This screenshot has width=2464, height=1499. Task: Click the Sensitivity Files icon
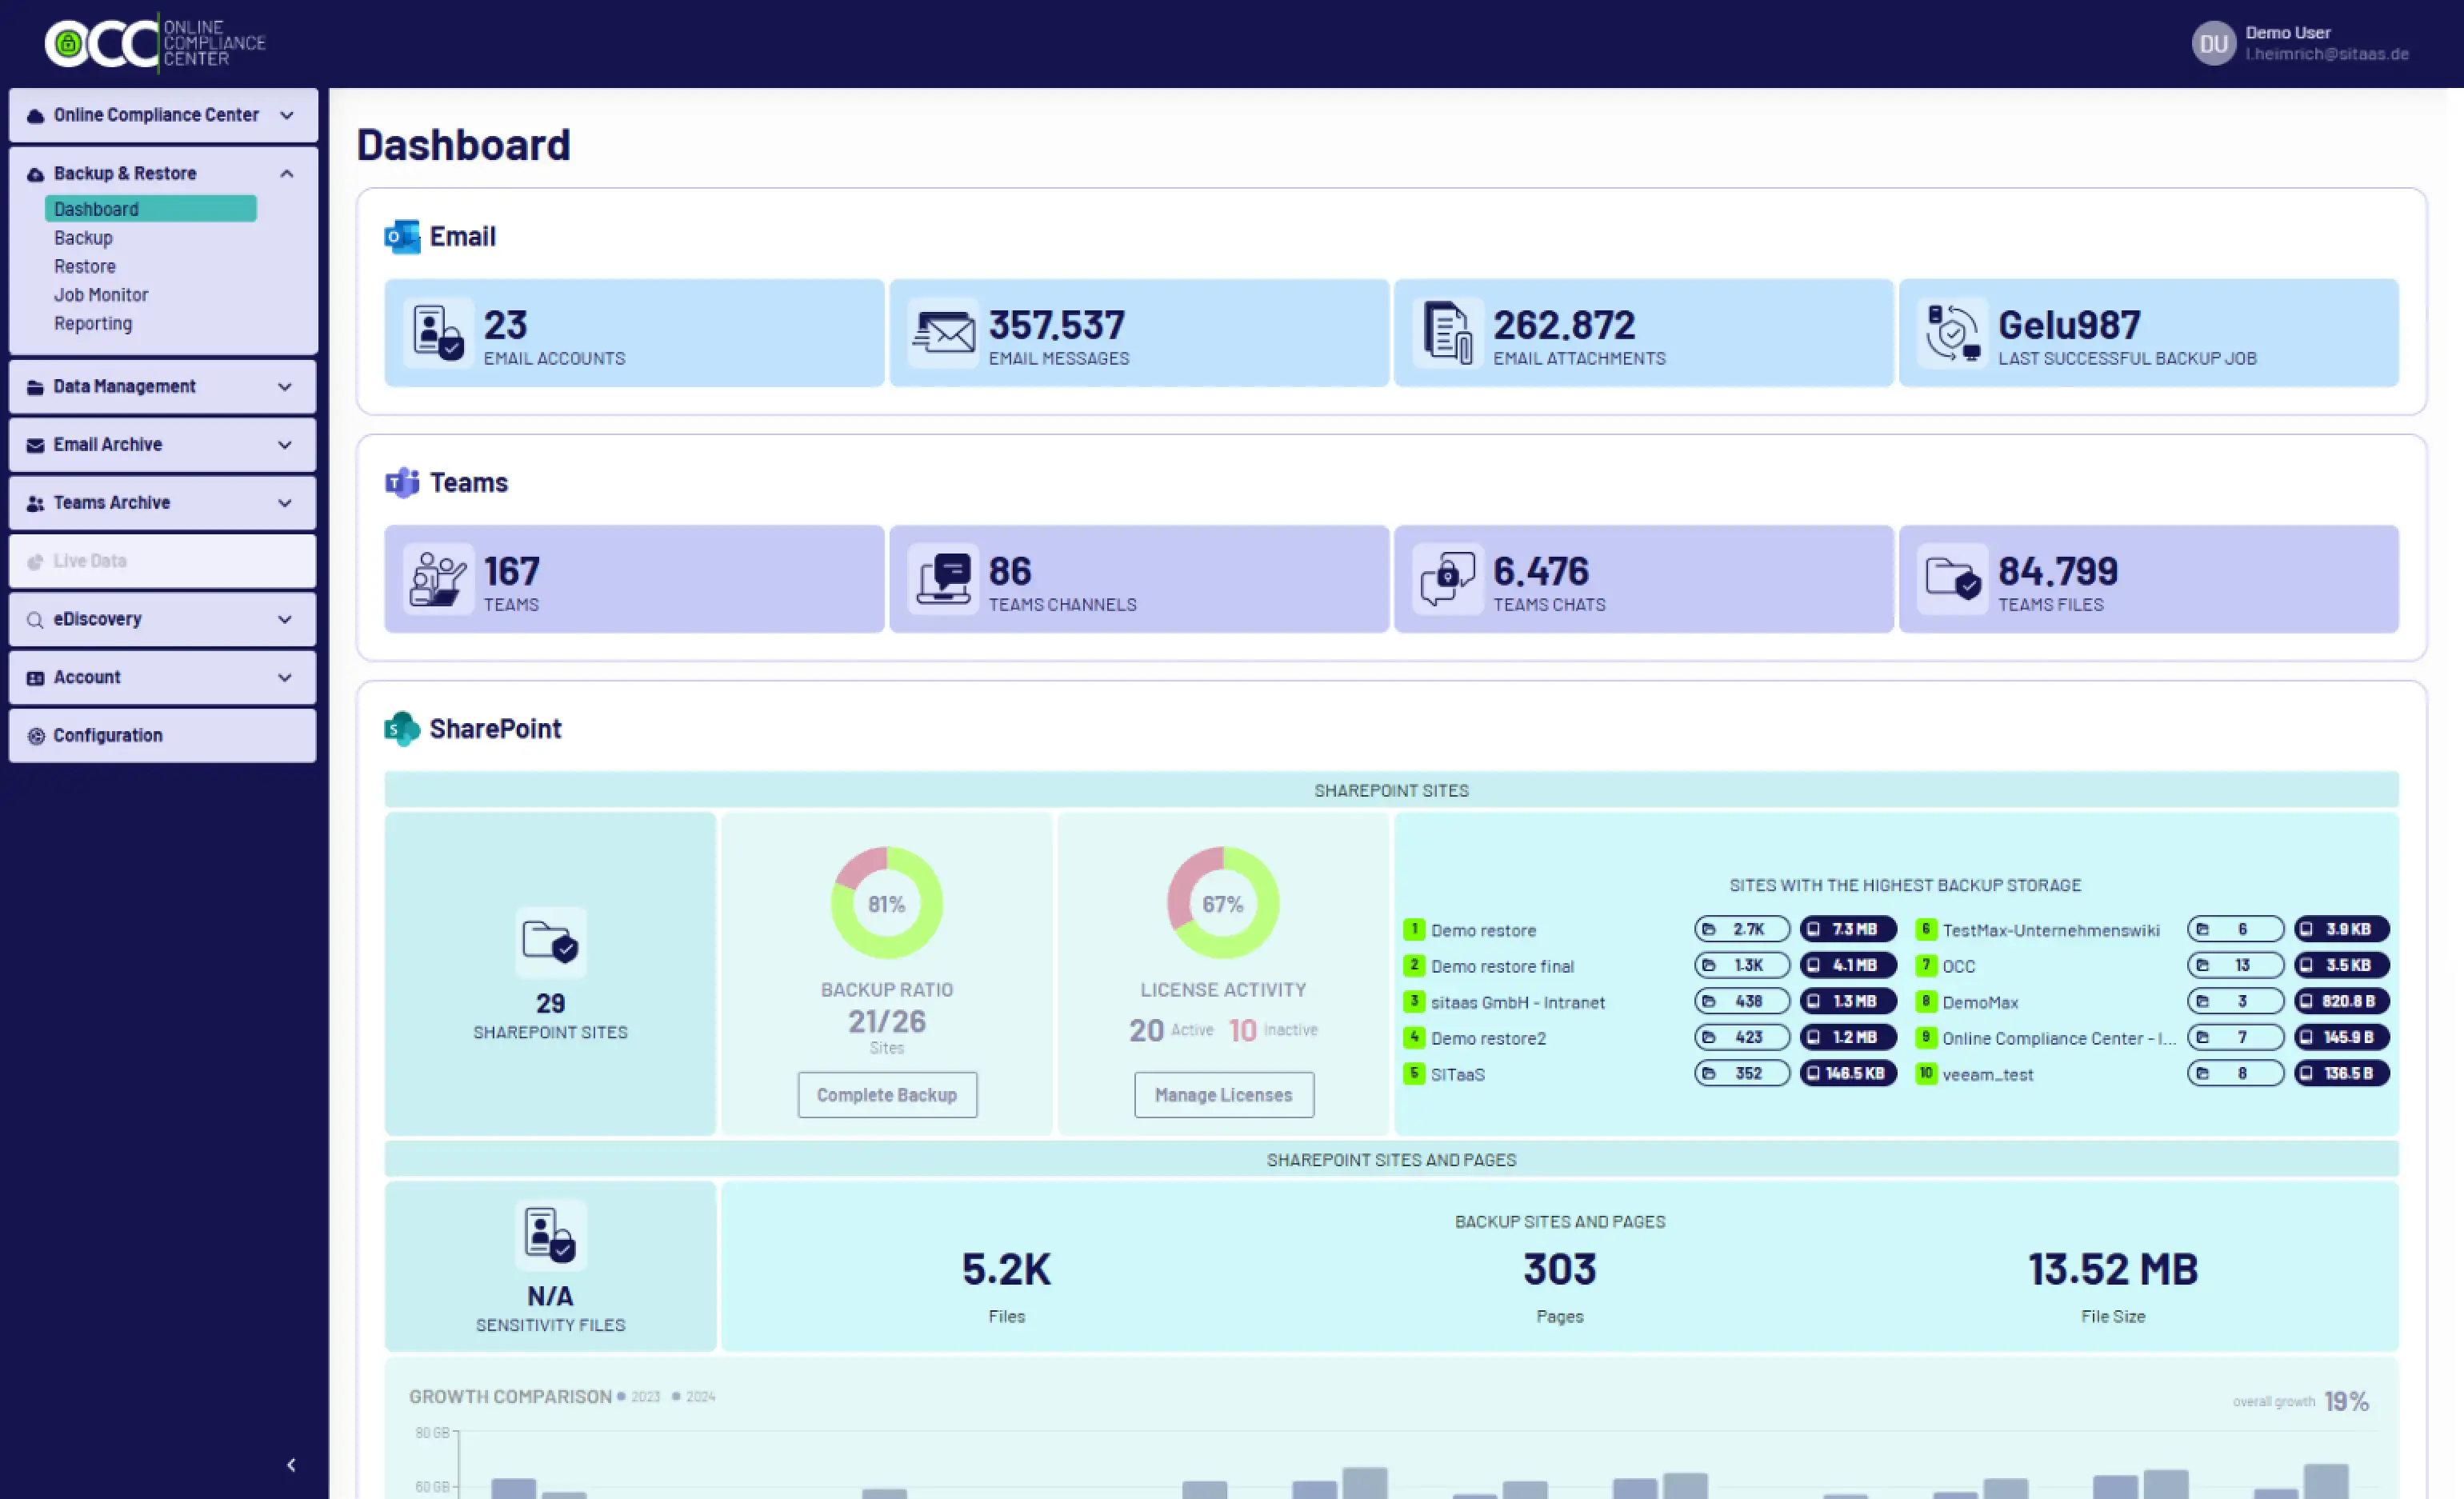click(550, 1234)
